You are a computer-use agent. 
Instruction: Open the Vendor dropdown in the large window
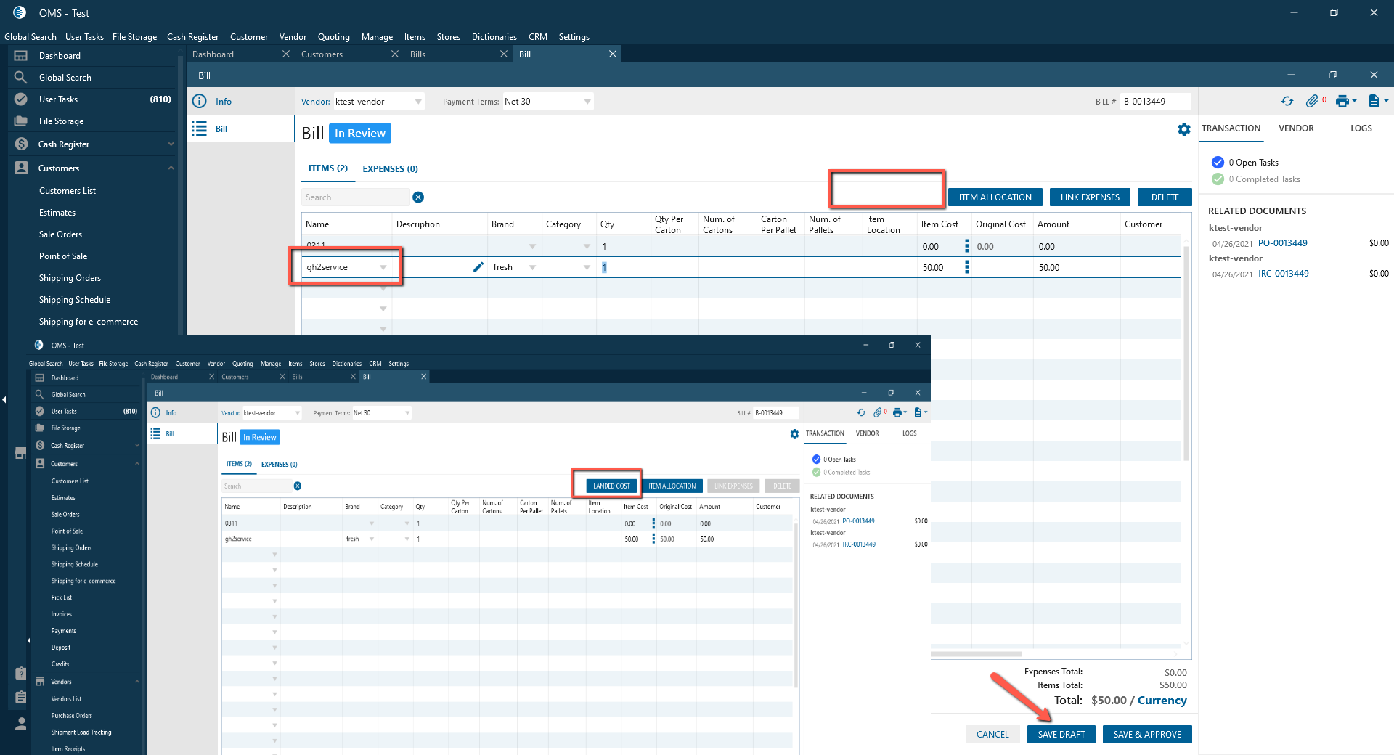click(418, 102)
